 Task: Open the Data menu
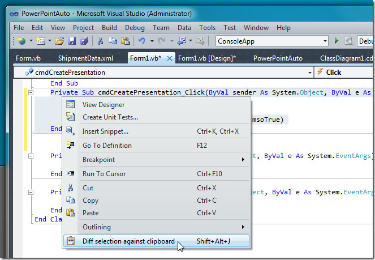(x=184, y=28)
